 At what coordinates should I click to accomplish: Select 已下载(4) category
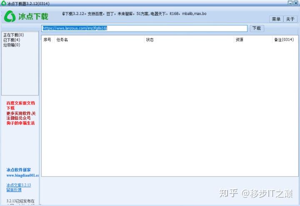12,40
